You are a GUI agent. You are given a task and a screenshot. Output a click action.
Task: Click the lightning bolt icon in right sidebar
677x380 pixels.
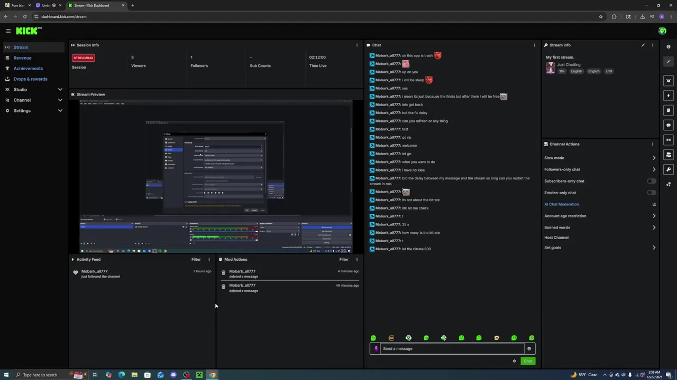point(669,96)
